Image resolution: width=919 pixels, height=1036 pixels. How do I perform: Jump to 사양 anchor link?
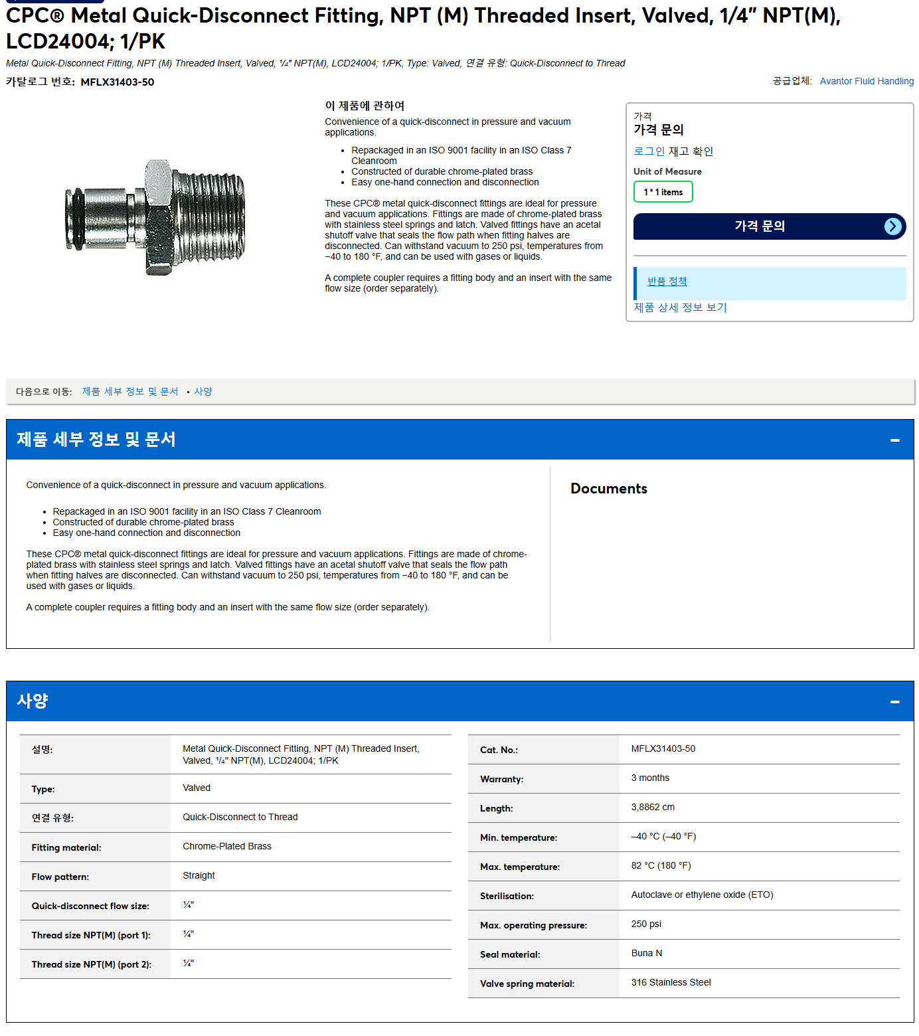203,392
